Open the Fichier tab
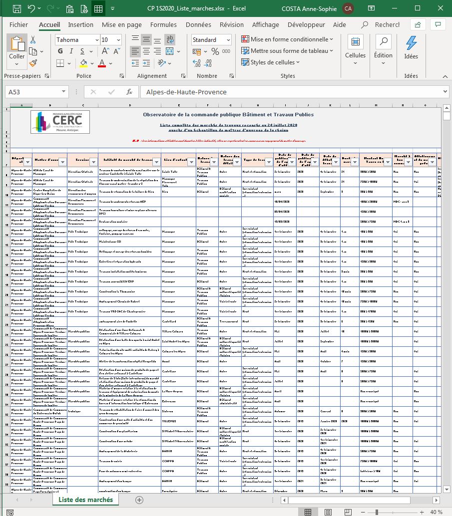This screenshot has width=452, height=516. click(x=18, y=24)
